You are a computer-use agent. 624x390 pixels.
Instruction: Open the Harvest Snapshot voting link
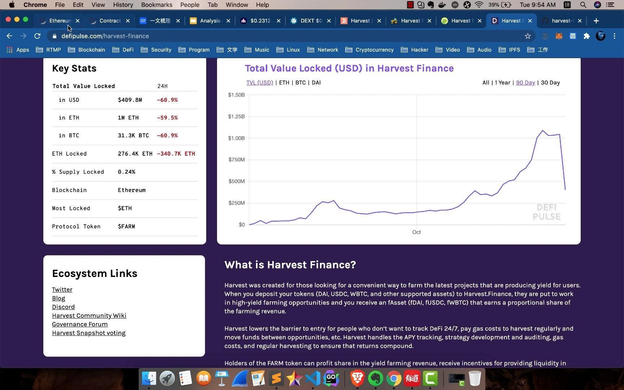89,333
